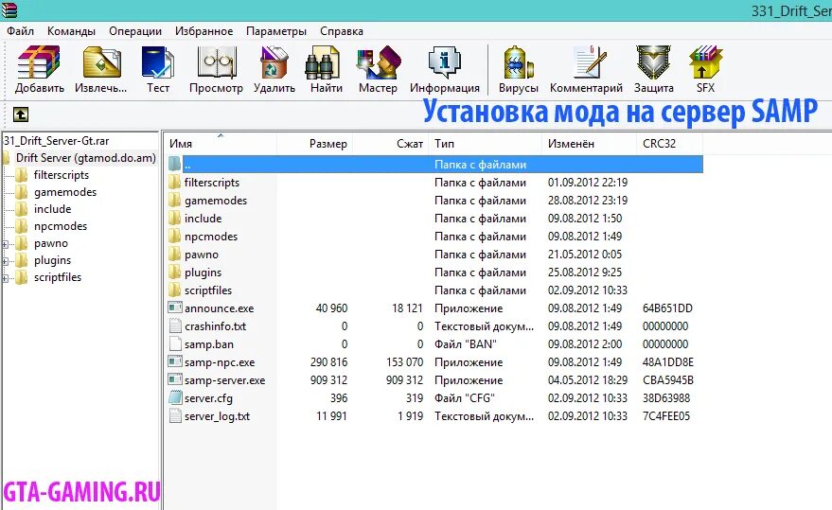Sort by the Тип column header

[x=485, y=143]
